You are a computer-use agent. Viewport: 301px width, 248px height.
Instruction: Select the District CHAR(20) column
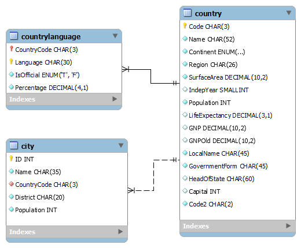tap(40, 197)
